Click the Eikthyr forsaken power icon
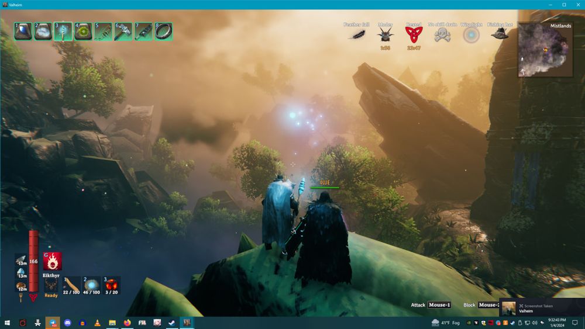This screenshot has width=585, height=329. (x=51, y=286)
